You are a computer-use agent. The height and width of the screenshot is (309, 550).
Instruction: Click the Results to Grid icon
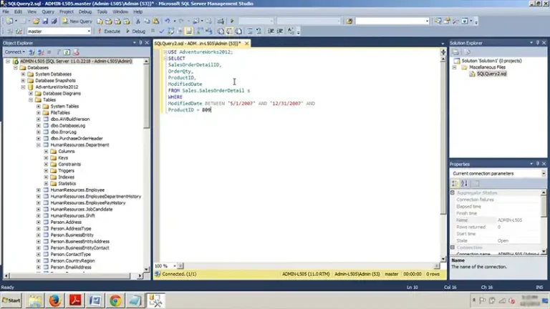229,31
